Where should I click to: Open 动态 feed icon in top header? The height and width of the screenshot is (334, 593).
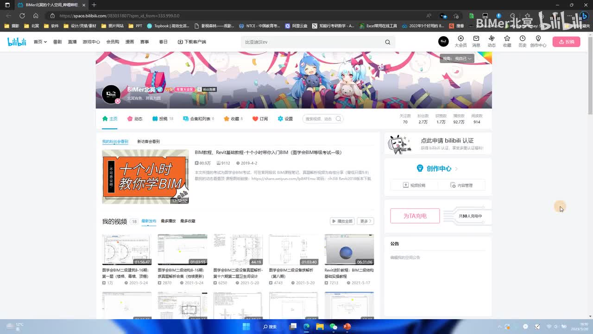click(492, 41)
